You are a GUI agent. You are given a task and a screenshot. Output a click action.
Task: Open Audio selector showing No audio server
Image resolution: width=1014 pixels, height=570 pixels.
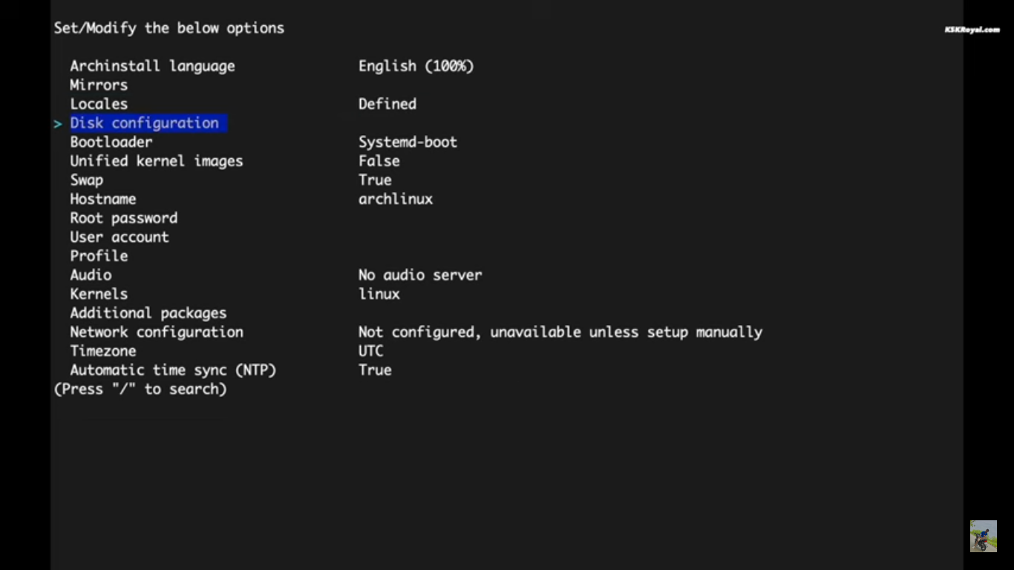click(x=91, y=275)
